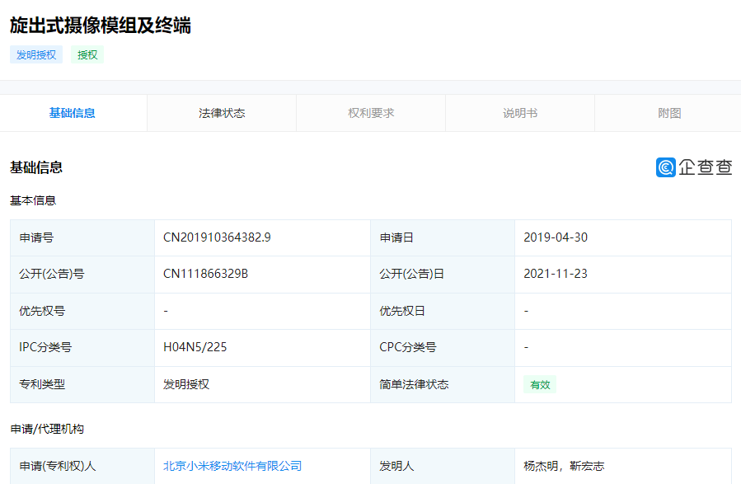Screen dimensions: 741x484
Task: Click the 授权 green tag
Action: (87, 54)
